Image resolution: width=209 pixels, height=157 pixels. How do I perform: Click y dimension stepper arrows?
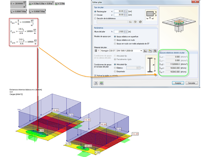125,15
